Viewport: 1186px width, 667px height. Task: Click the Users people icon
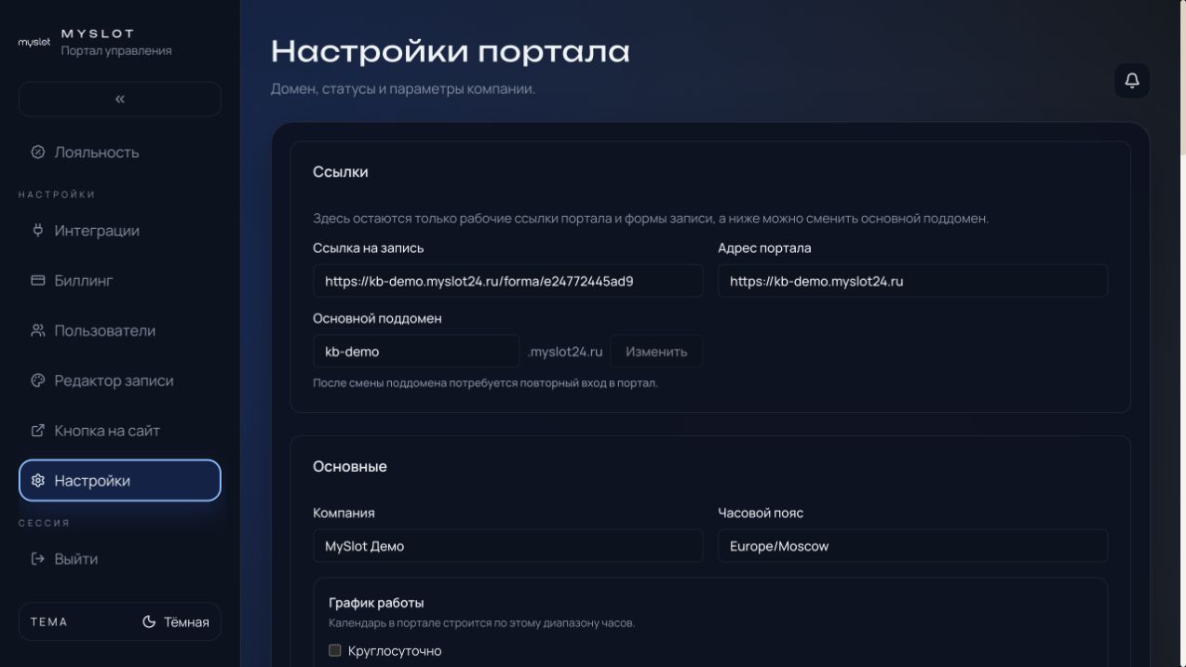click(38, 330)
